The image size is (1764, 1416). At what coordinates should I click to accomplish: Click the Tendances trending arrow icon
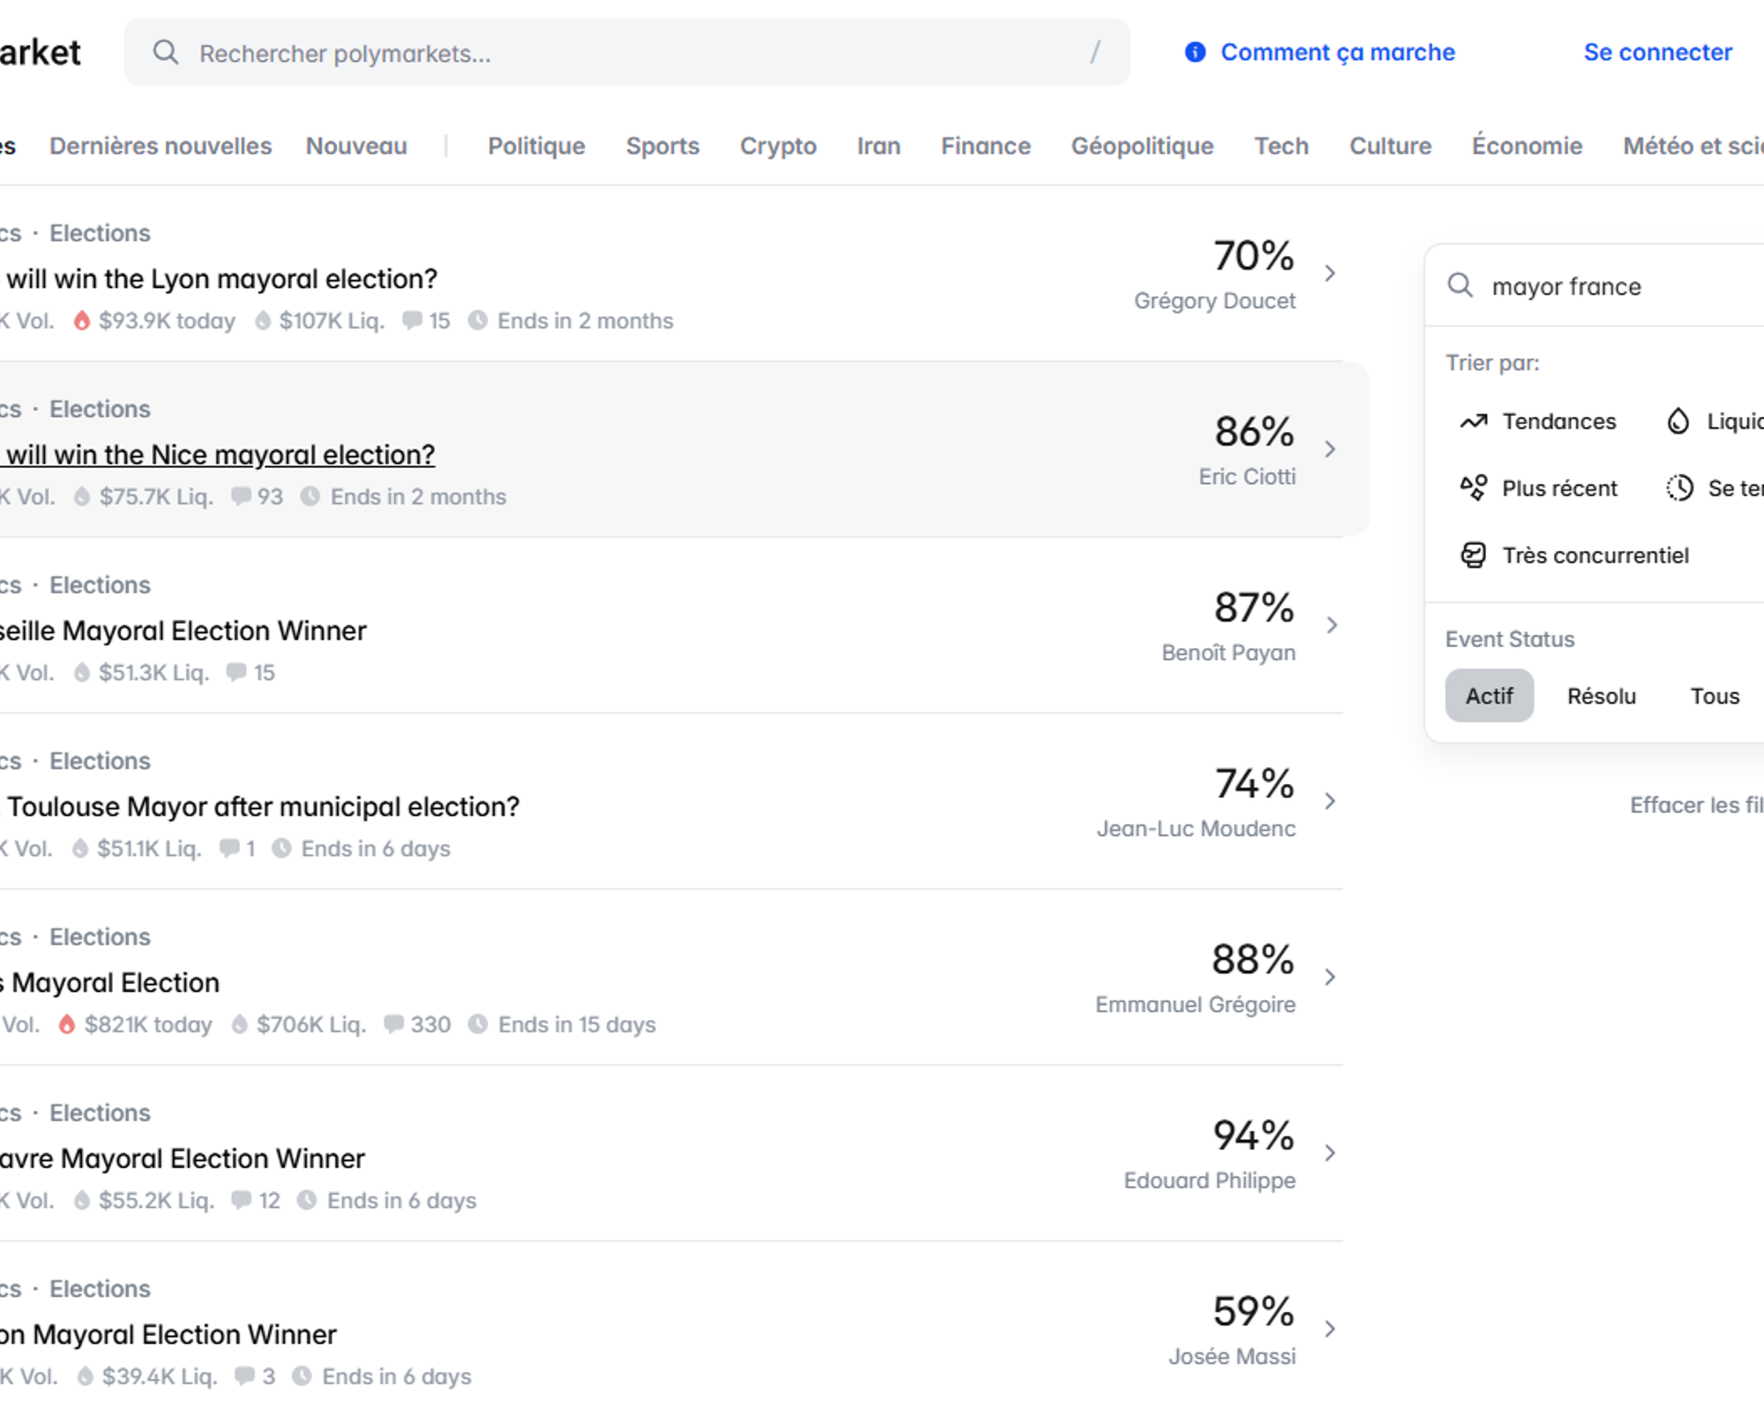pos(1473,422)
